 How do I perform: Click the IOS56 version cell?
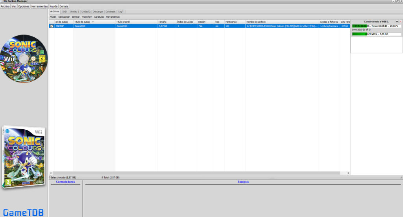[345, 26]
